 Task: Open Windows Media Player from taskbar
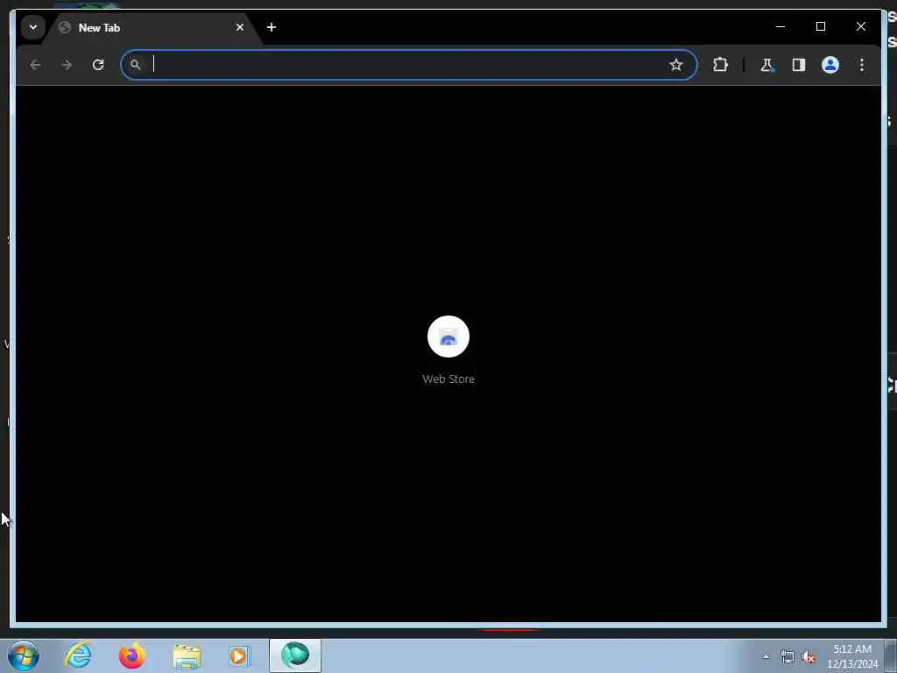point(240,655)
